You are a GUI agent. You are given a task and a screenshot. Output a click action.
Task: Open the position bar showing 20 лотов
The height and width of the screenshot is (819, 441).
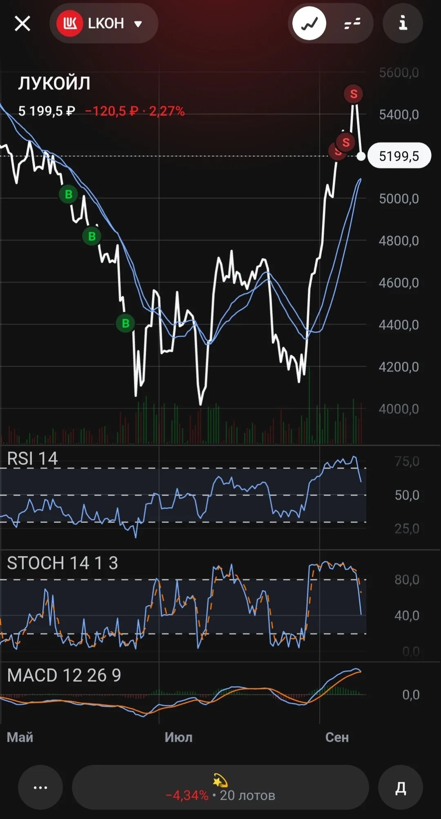point(220,787)
